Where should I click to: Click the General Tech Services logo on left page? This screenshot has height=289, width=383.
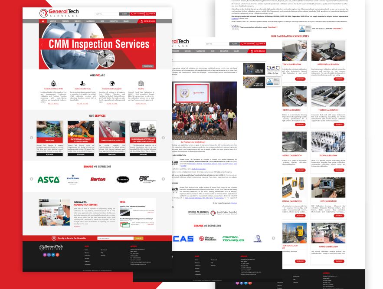[x=59, y=13]
